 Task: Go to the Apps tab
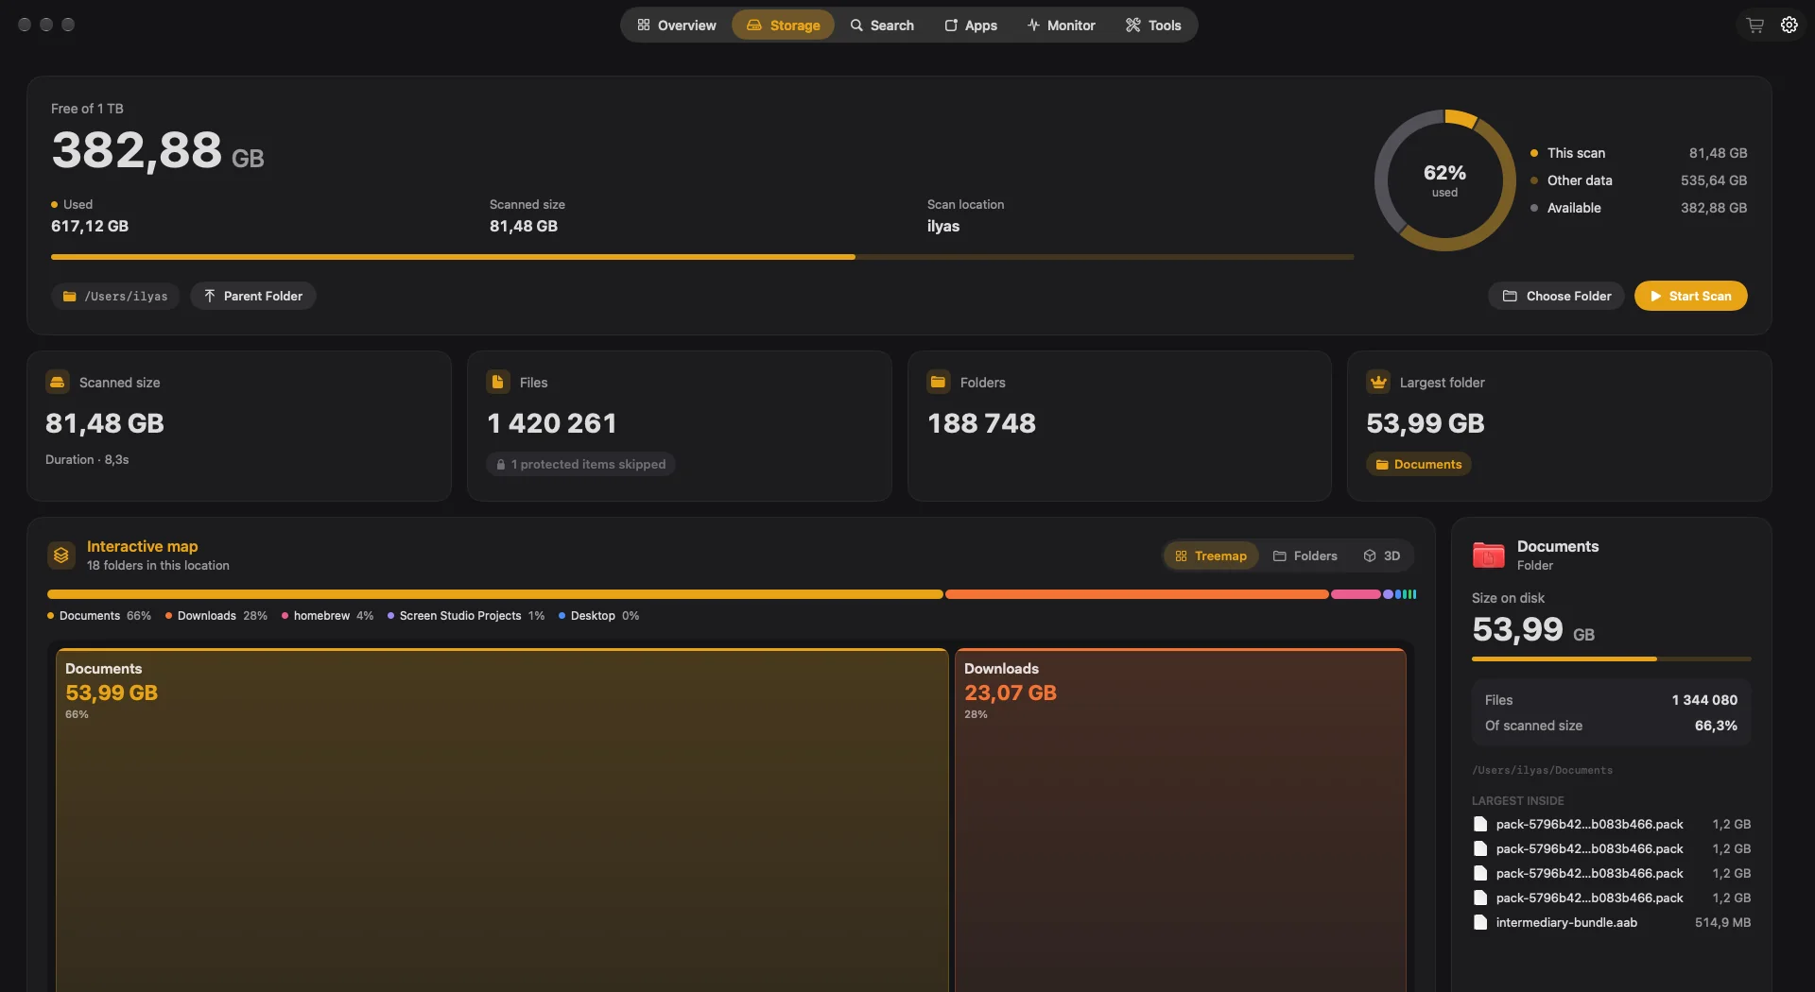(x=971, y=26)
